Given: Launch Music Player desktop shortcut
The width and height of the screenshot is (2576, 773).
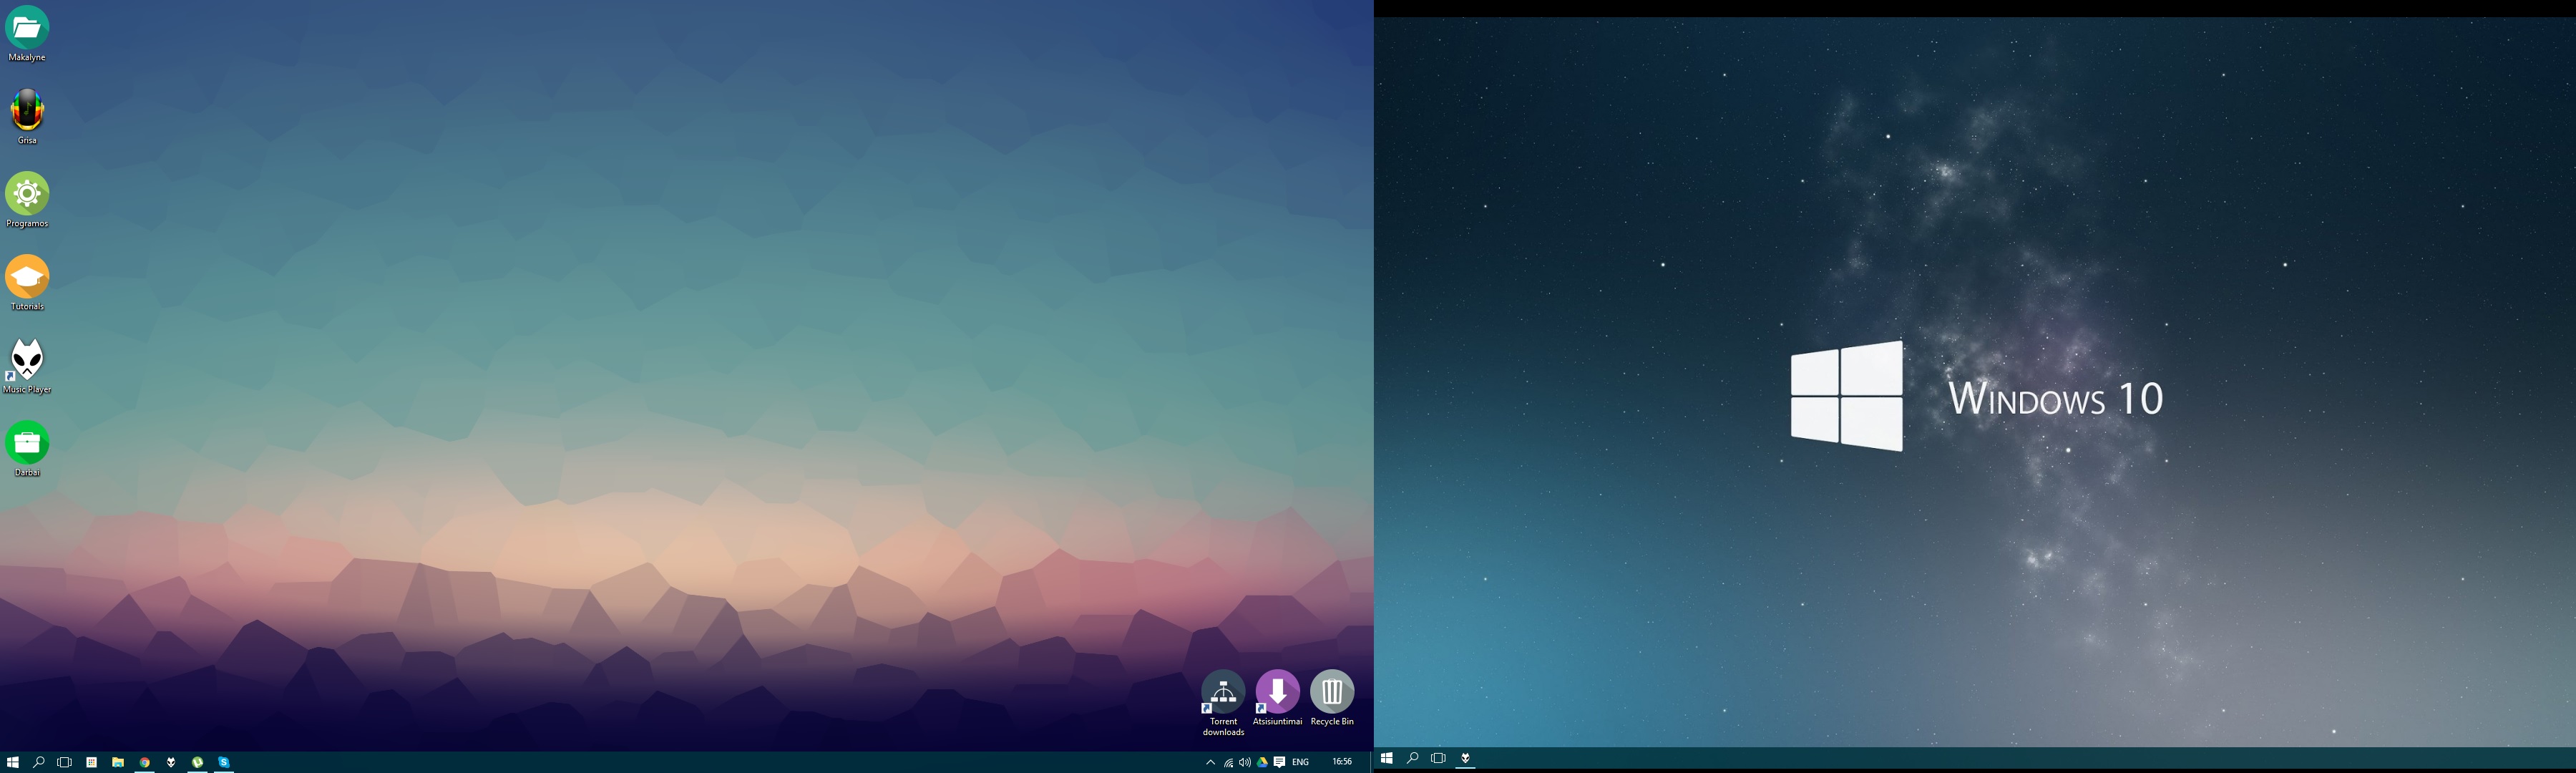Looking at the screenshot, I should click(27, 360).
